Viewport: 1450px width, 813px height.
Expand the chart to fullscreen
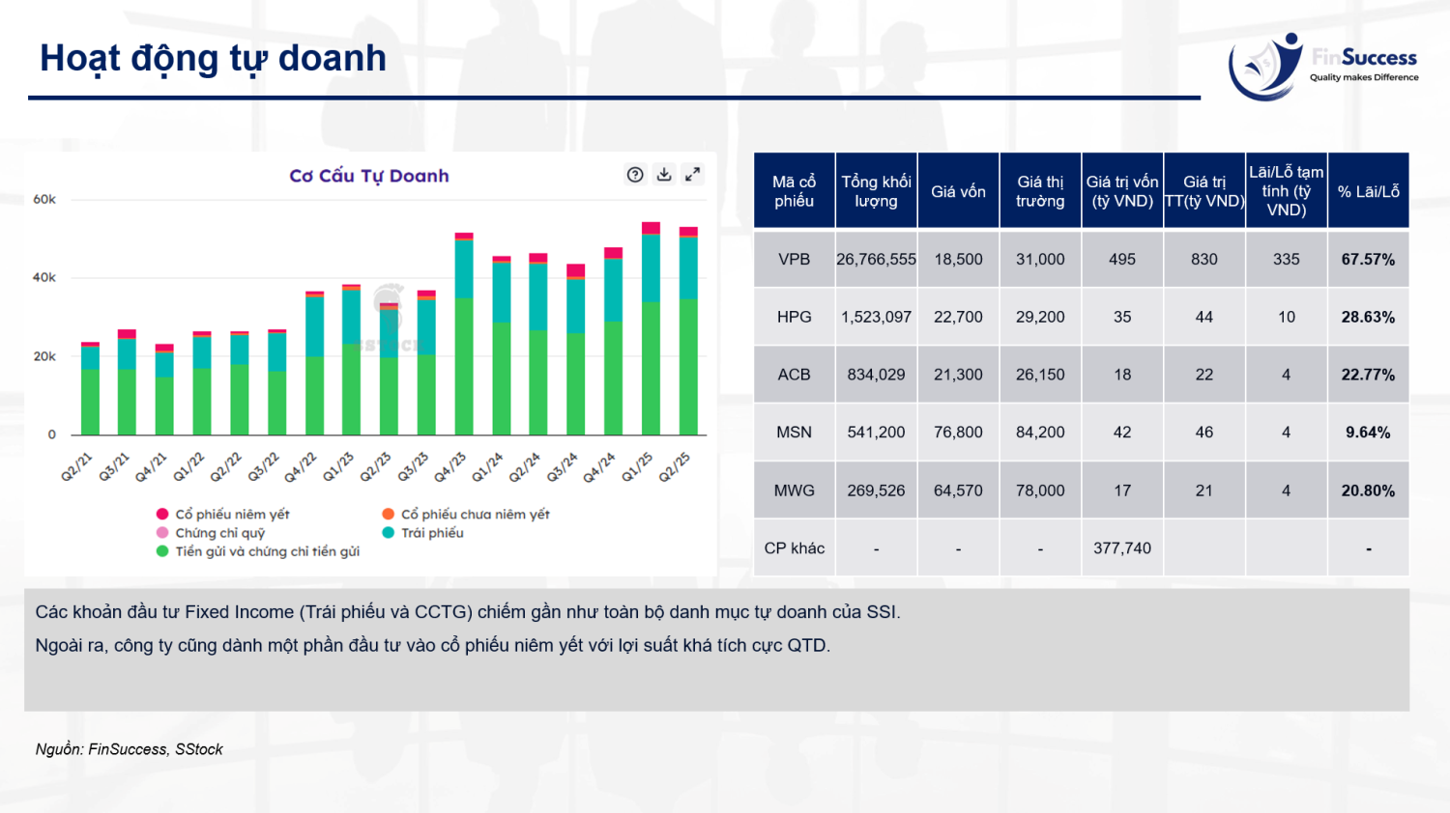tap(692, 175)
